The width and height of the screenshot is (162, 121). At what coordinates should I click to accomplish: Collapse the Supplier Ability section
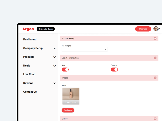coord(155,38)
